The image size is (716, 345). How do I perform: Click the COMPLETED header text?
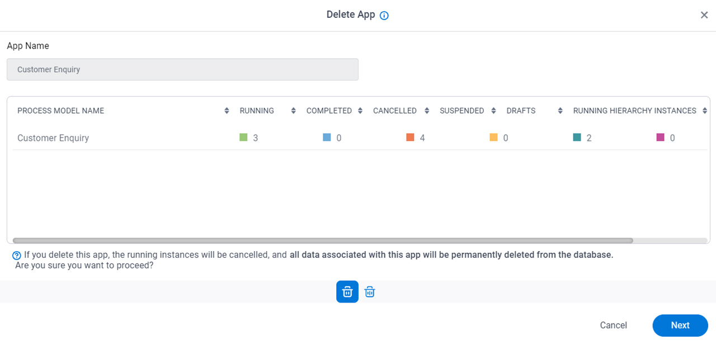(329, 111)
